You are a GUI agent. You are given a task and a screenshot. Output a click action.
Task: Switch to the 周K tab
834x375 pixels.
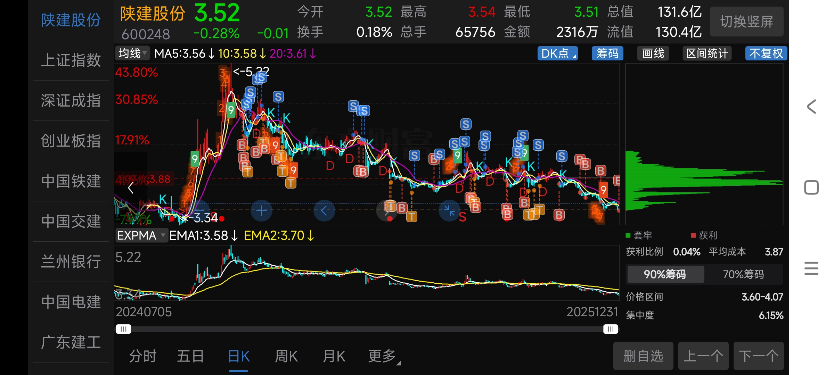[286, 356]
